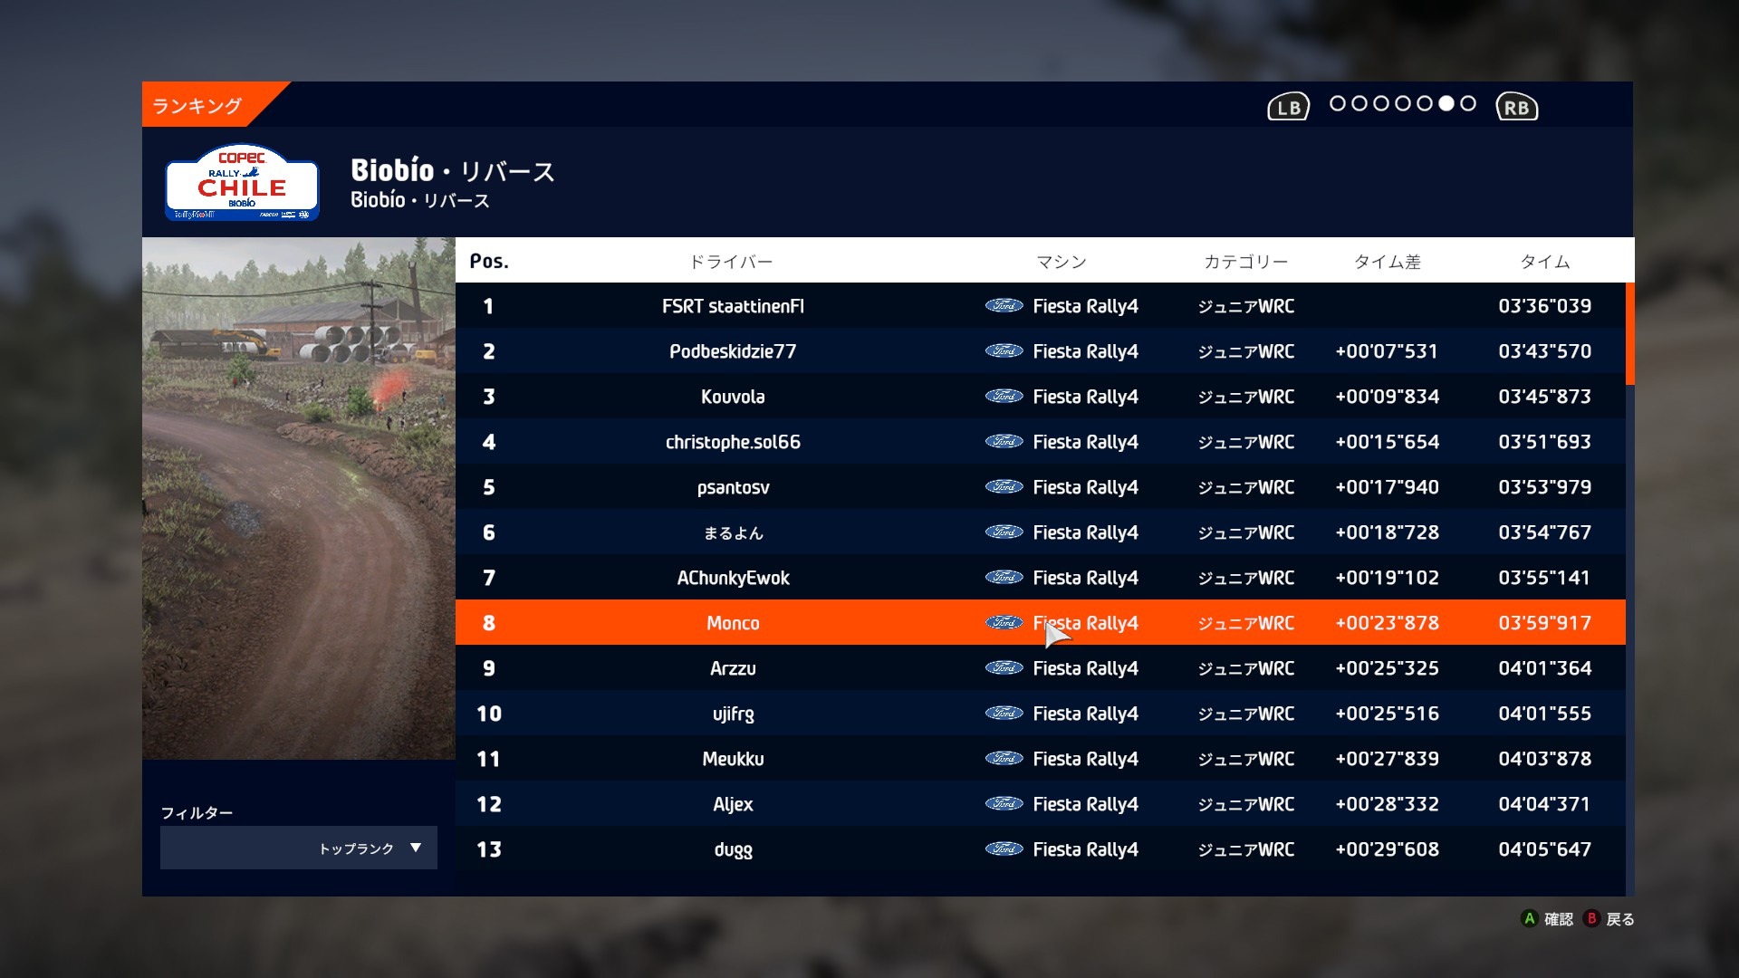Click the Ford logo in Podbeskidzie77 row

[1004, 351]
